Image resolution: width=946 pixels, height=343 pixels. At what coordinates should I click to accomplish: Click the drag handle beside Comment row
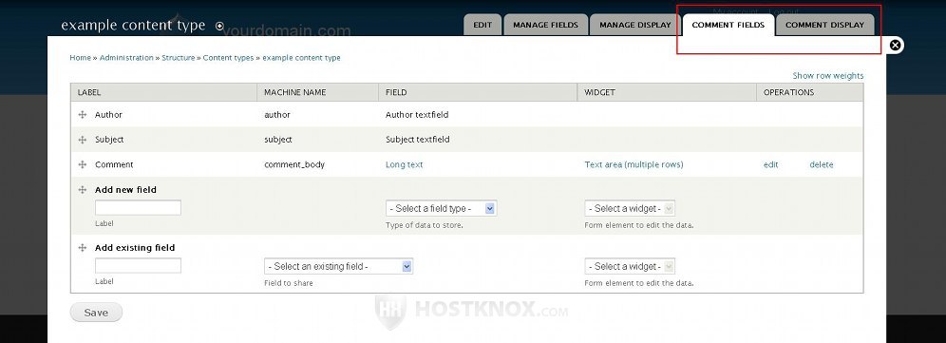point(83,164)
